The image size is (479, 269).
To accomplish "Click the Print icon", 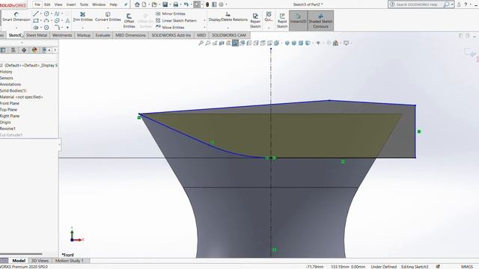I will (x=176, y=4).
